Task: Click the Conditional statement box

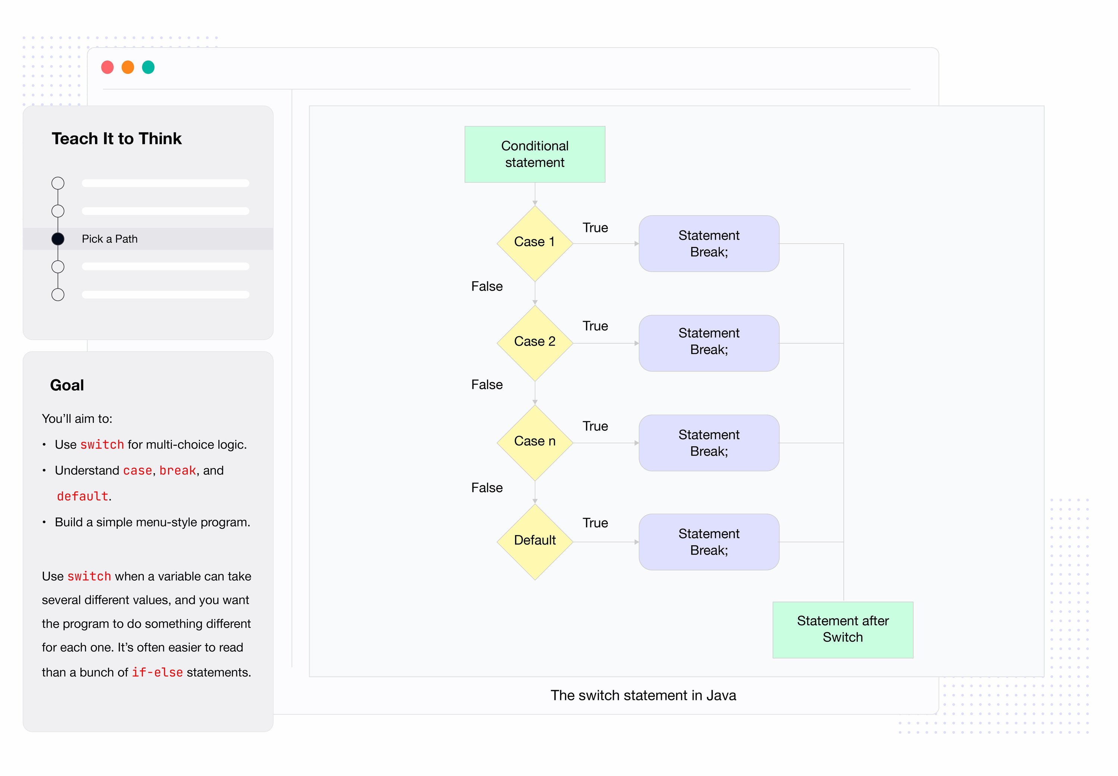Action: pyautogui.click(x=534, y=154)
